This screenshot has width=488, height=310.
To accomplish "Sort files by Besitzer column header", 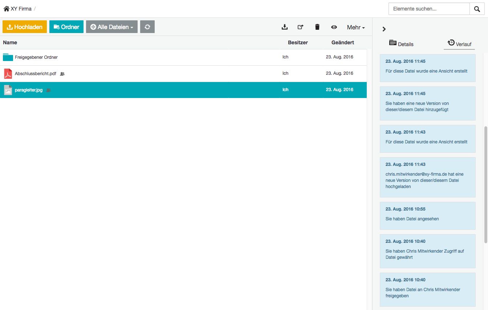I will 298,42.
